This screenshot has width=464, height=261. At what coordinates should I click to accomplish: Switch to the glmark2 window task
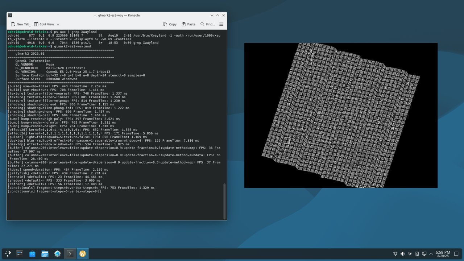83,254
